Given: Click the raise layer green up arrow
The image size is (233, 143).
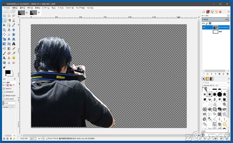Looking at the screenshot, I should pyautogui.click(x=212, y=74).
